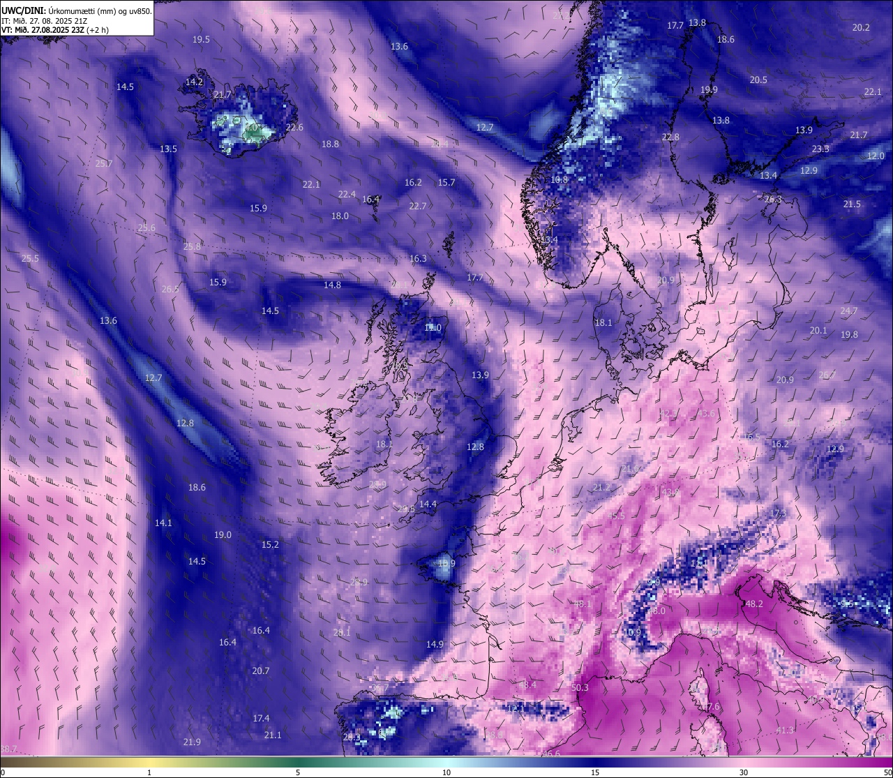The height and width of the screenshot is (778, 893).
Task: Click the map value 17.4
Action: pos(261,719)
